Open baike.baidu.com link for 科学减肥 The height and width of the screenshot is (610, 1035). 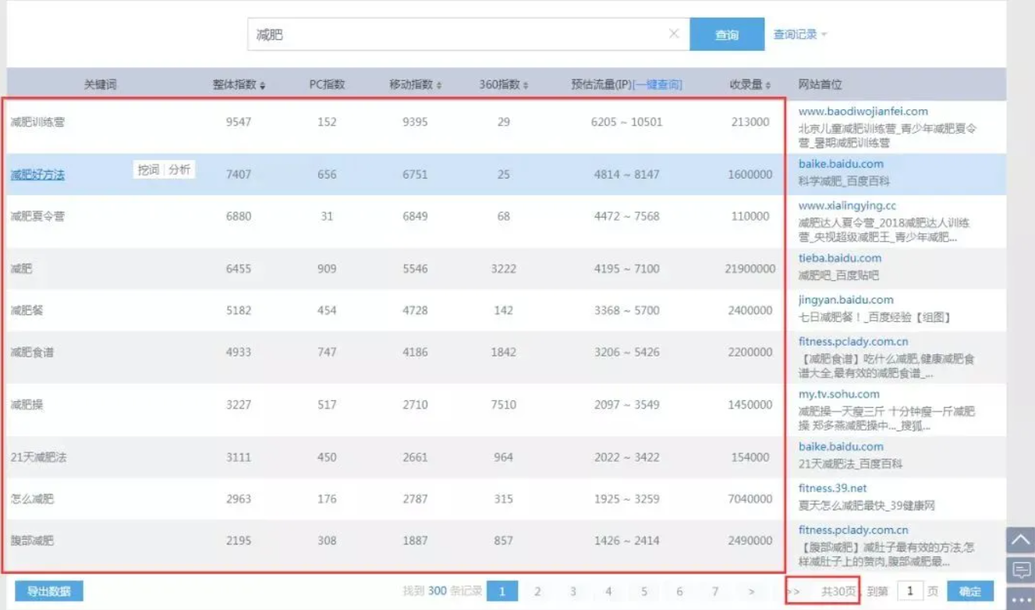click(841, 164)
